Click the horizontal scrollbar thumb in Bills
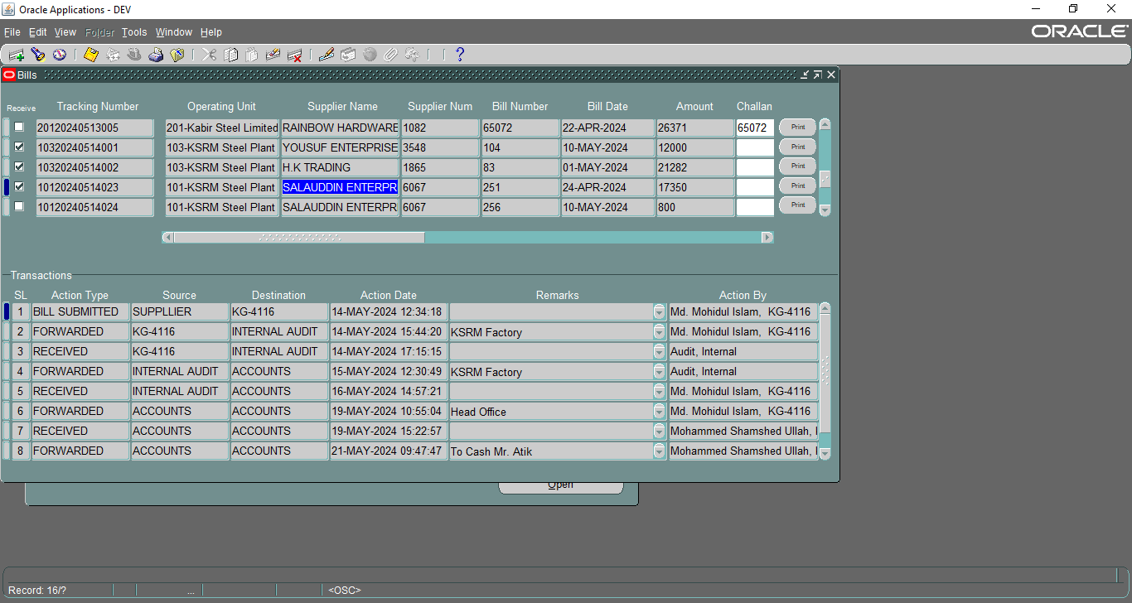Image resolution: width=1132 pixels, height=603 pixels. 299,238
